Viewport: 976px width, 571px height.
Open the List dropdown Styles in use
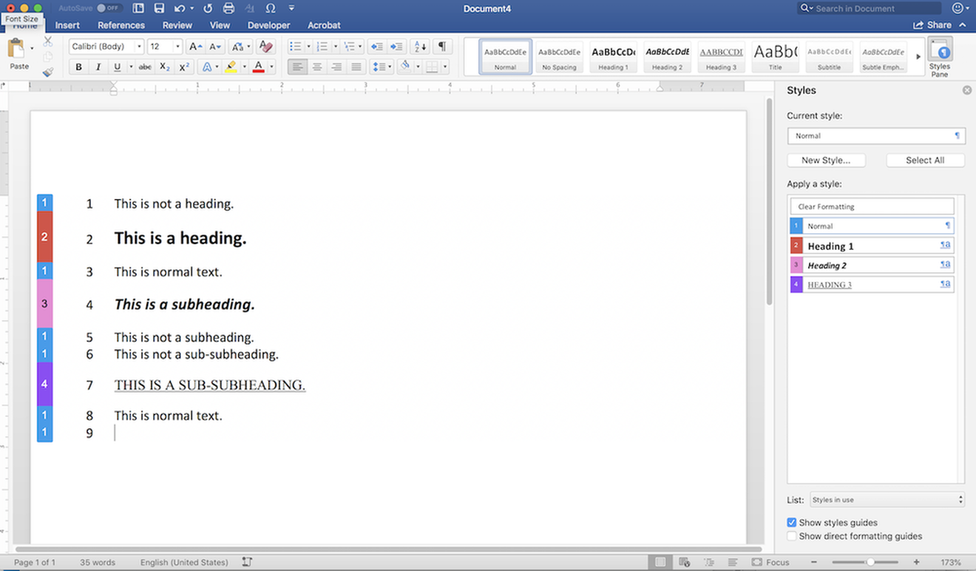click(x=887, y=500)
